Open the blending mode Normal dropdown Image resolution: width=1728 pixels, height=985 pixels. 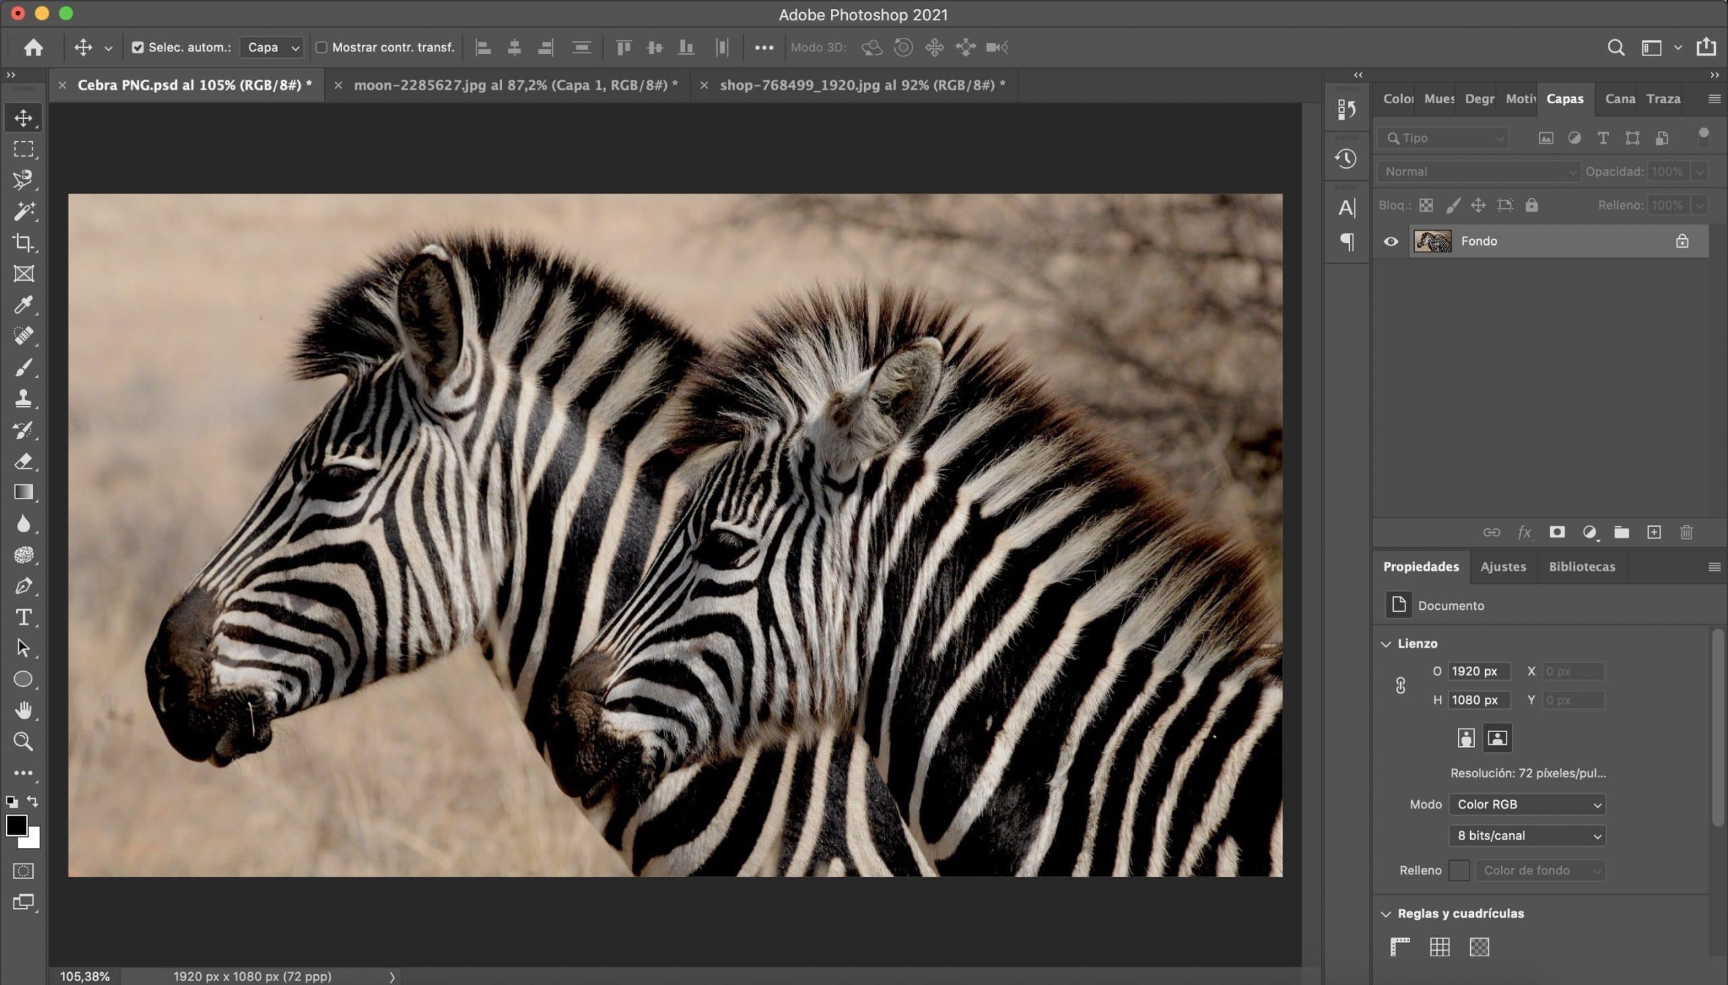pos(1478,171)
